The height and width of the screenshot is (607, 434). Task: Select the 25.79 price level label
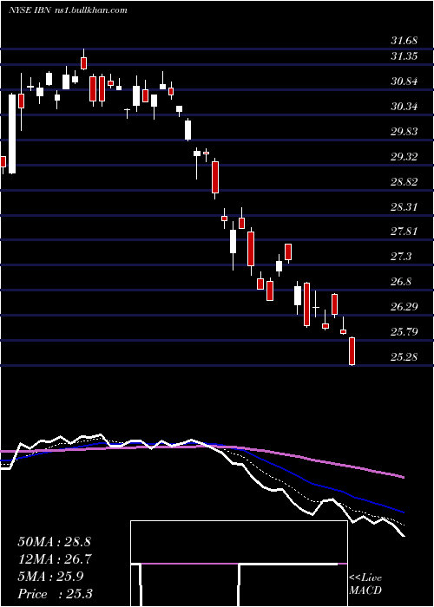(x=404, y=332)
